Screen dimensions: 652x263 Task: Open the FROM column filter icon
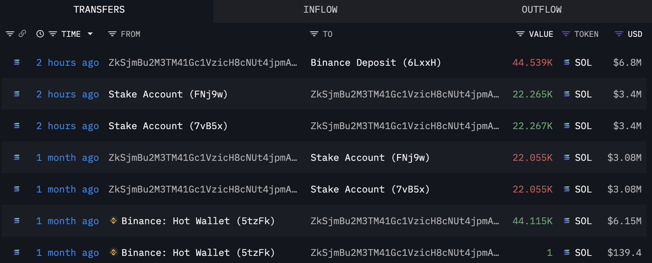pos(112,34)
